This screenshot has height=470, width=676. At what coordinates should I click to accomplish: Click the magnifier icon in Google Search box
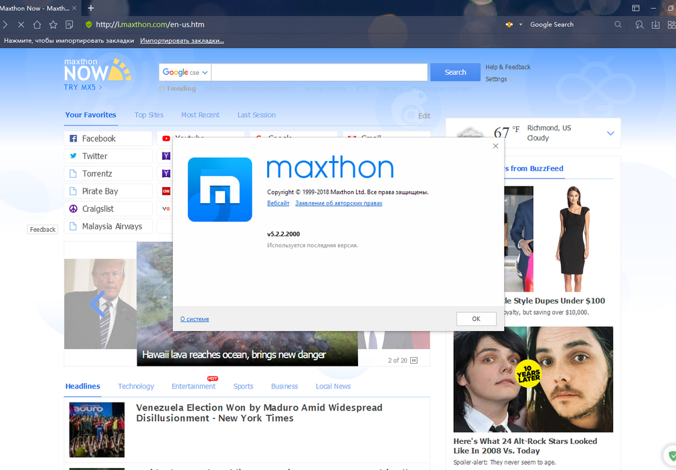click(x=618, y=25)
